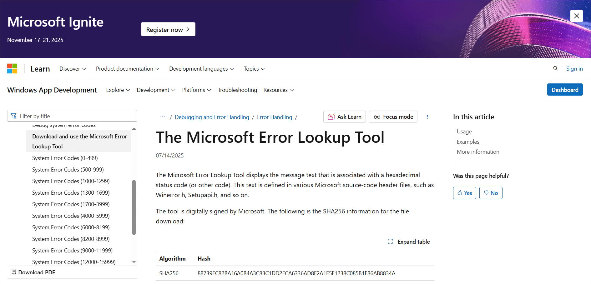Expand the Discover dropdown

point(73,69)
